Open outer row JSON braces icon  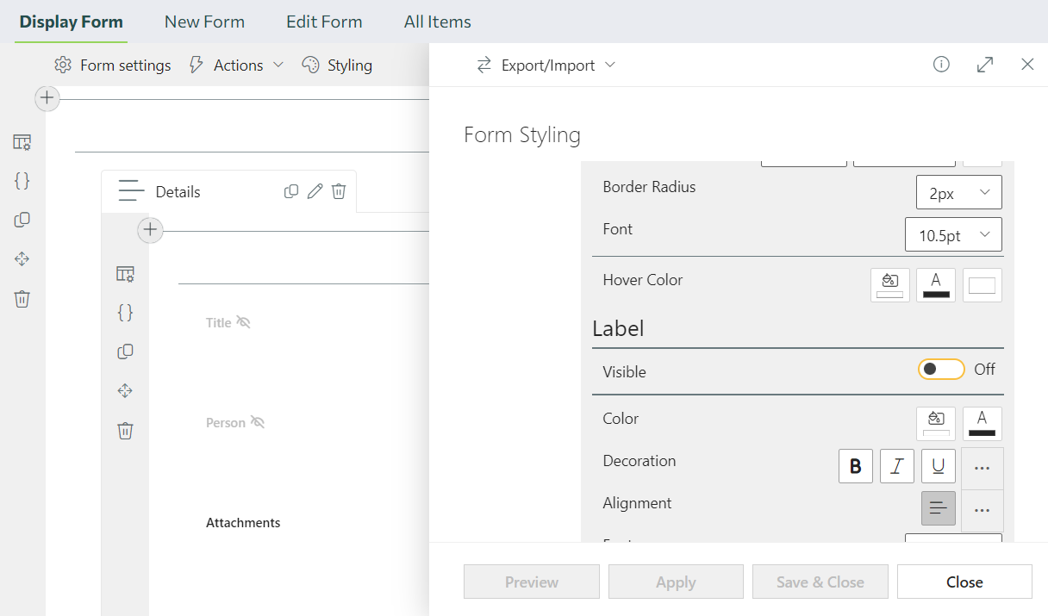[x=22, y=181]
